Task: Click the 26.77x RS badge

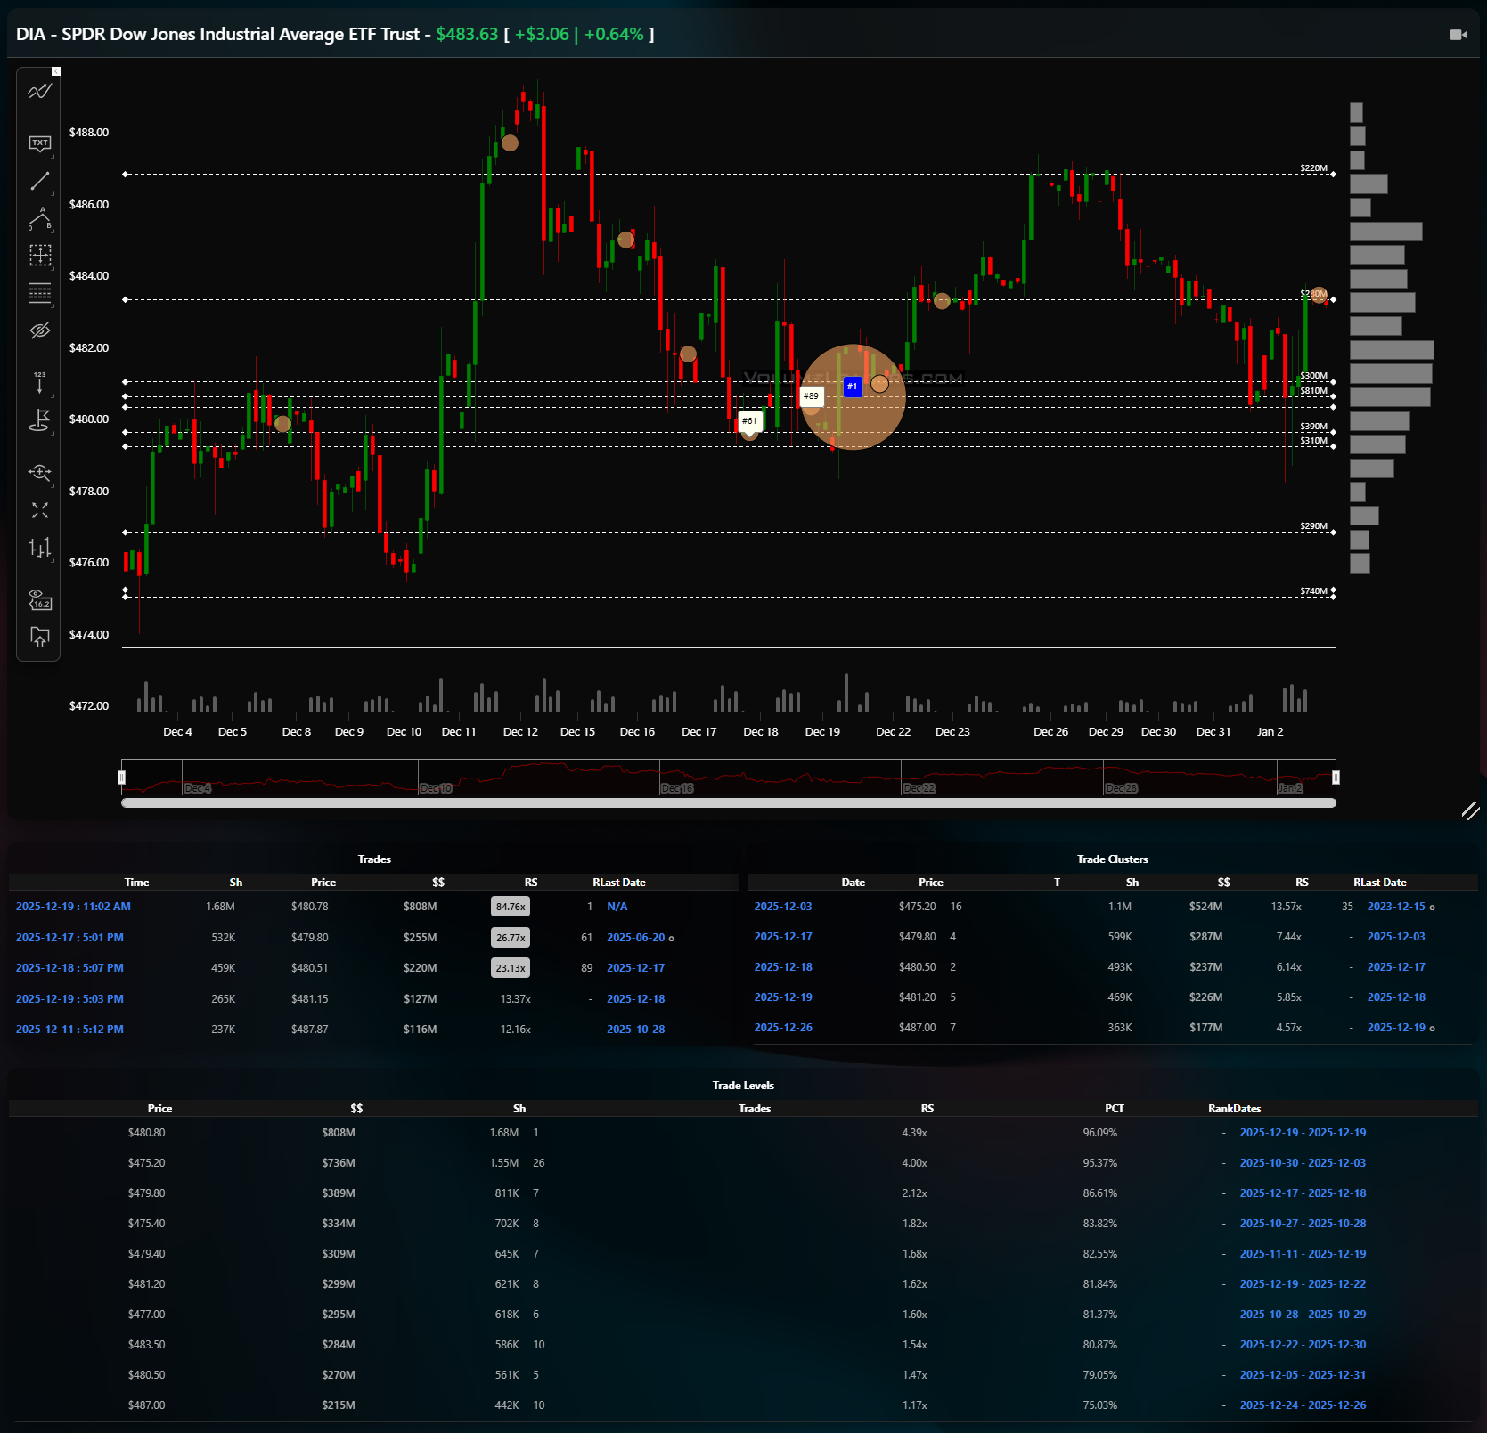Action: tap(511, 938)
